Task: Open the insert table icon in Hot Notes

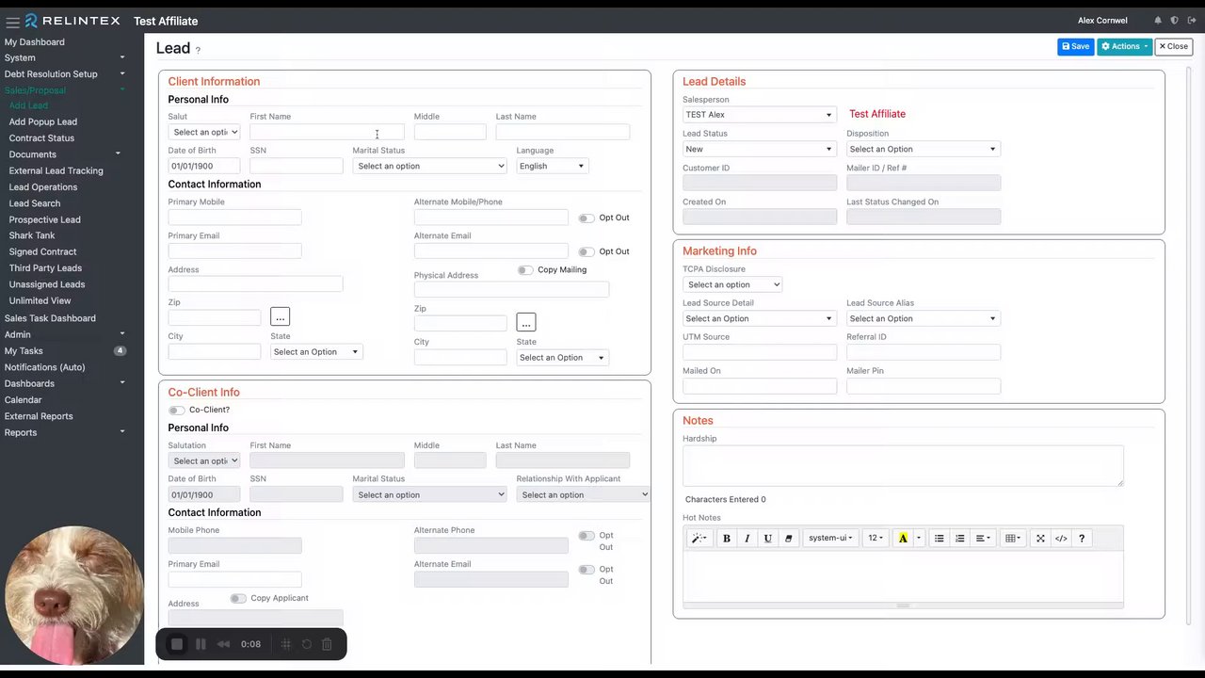Action: pos(1012,539)
